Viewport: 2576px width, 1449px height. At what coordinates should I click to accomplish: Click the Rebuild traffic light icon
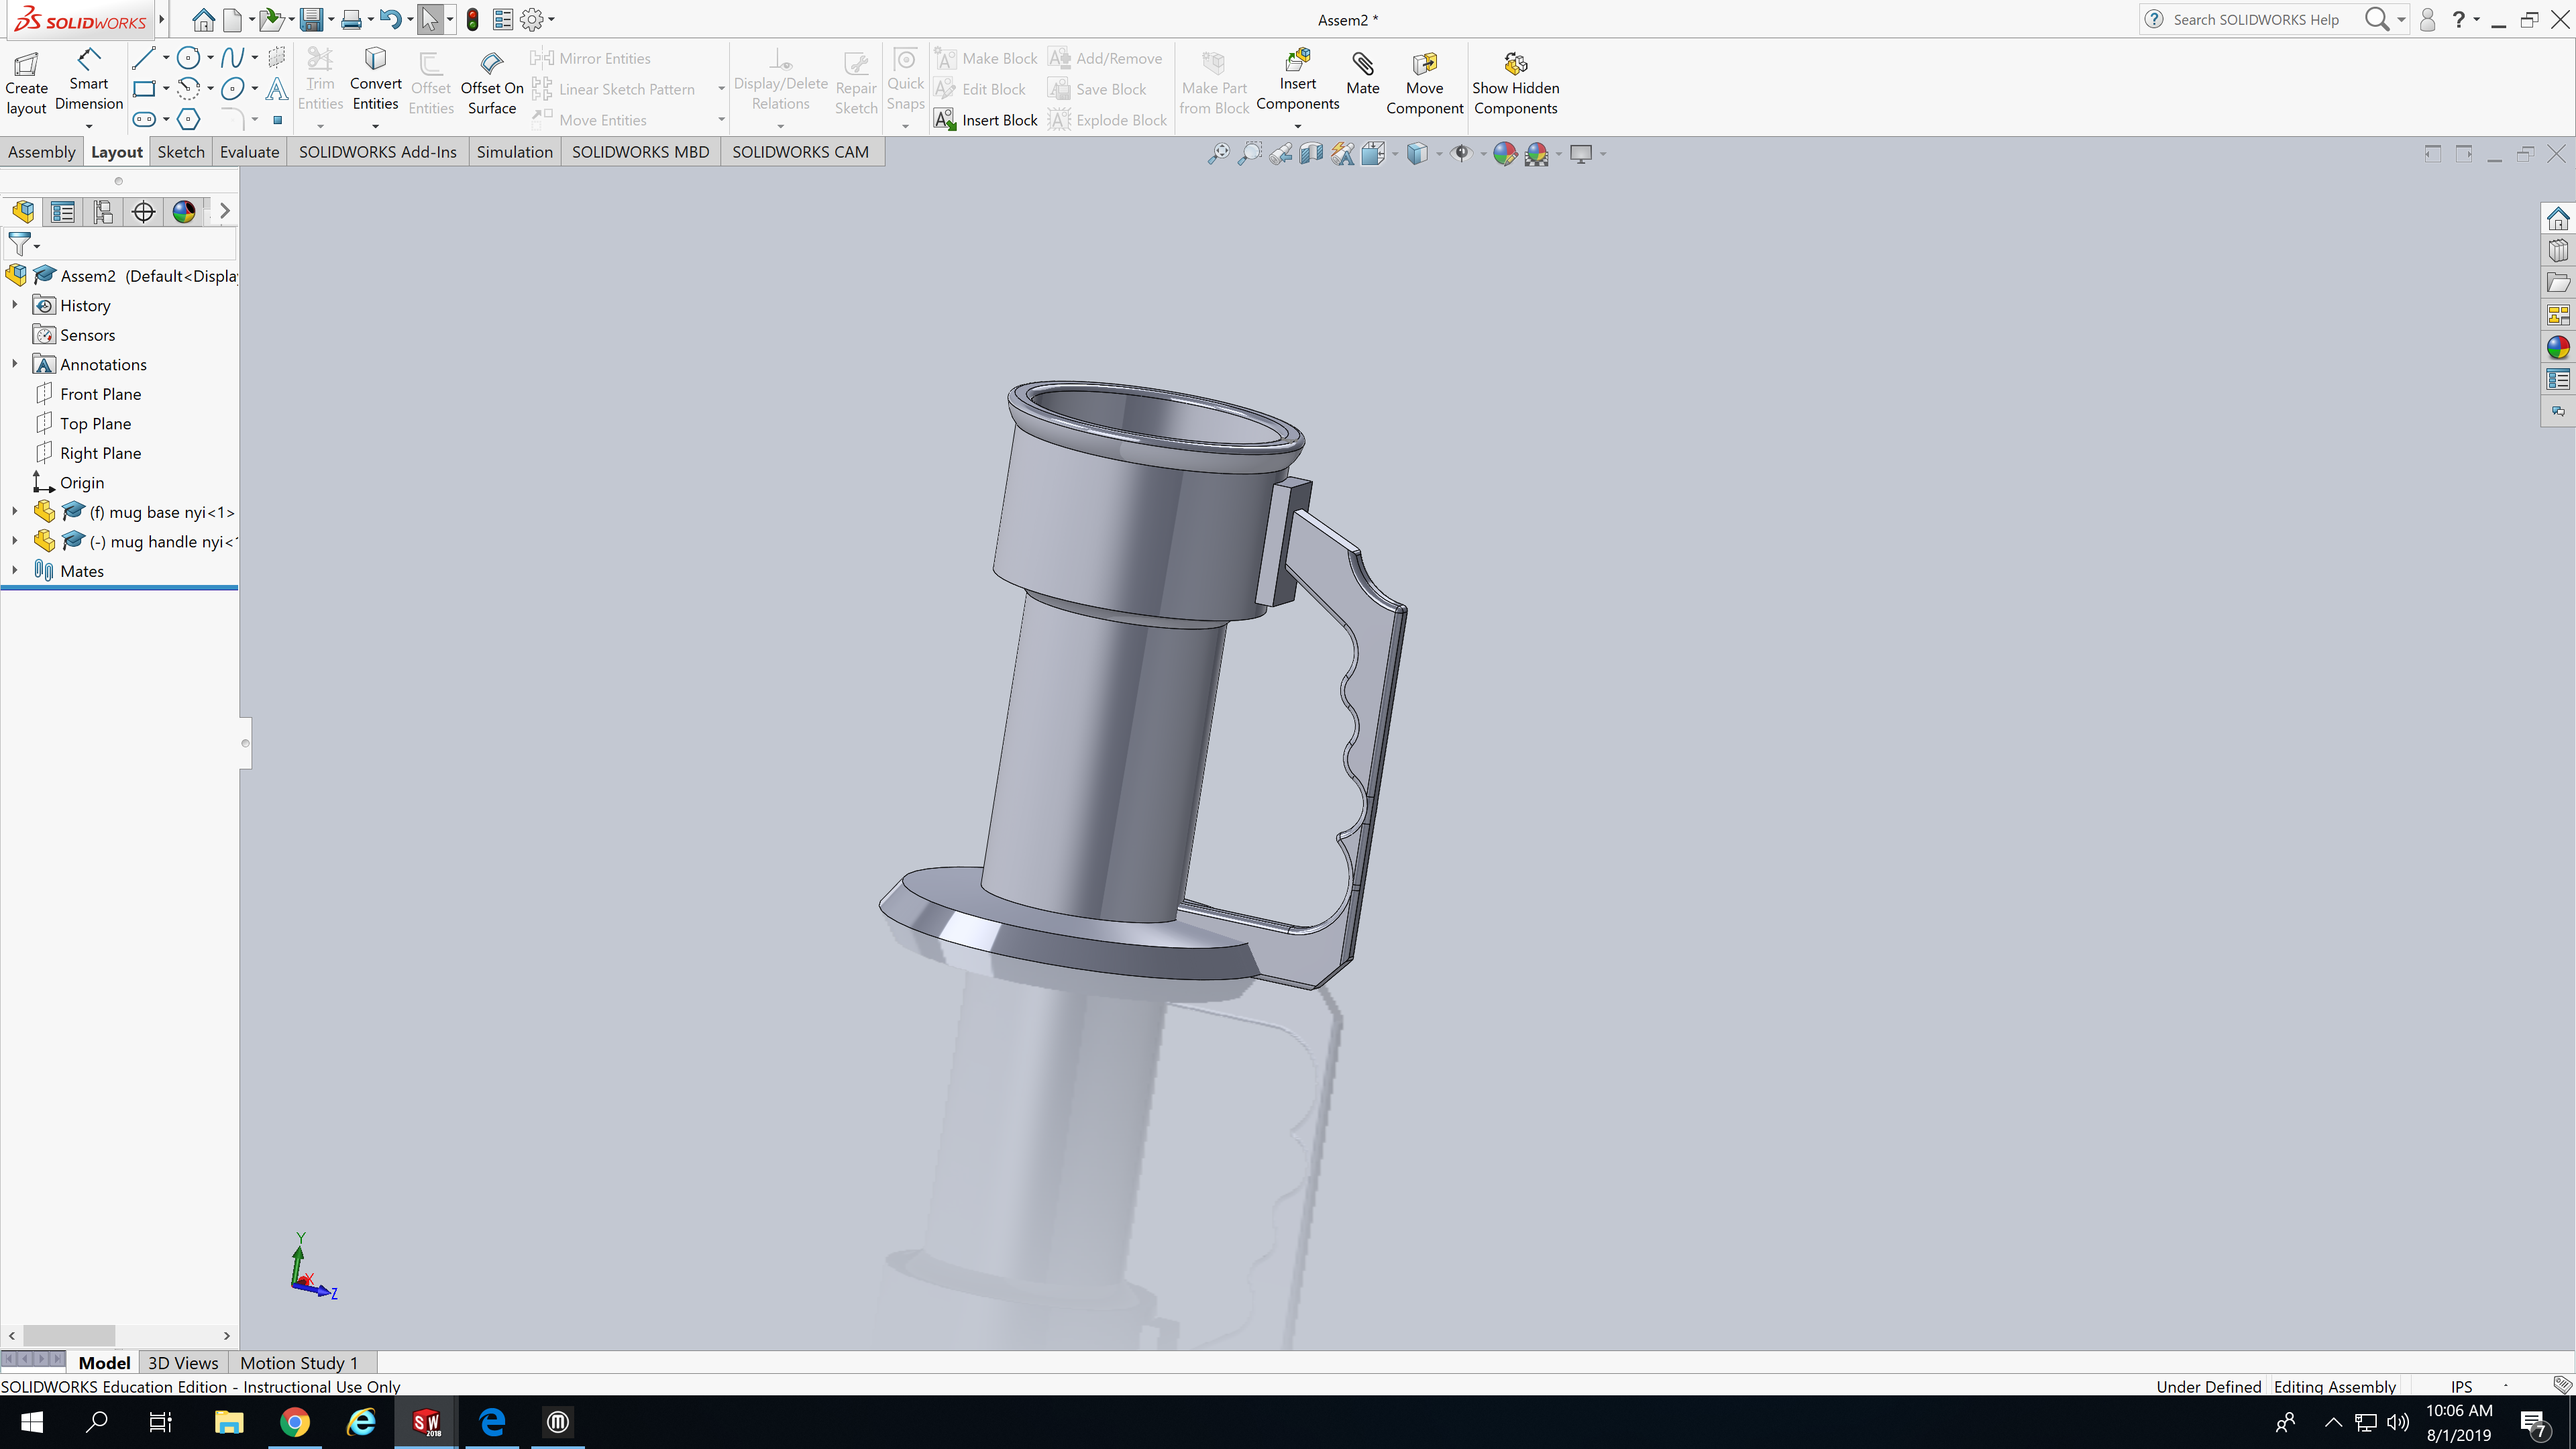point(473,19)
